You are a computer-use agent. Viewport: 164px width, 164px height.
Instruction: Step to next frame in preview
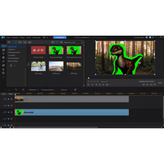click(104, 85)
